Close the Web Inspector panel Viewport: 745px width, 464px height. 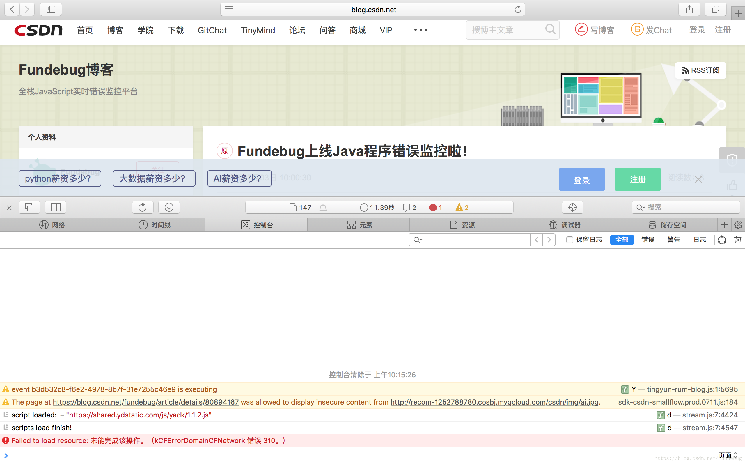click(x=9, y=208)
